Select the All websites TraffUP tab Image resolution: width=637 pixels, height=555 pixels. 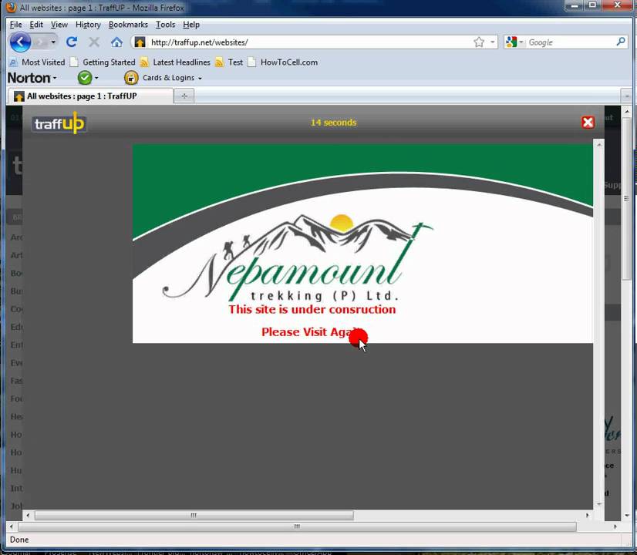tap(91, 96)
